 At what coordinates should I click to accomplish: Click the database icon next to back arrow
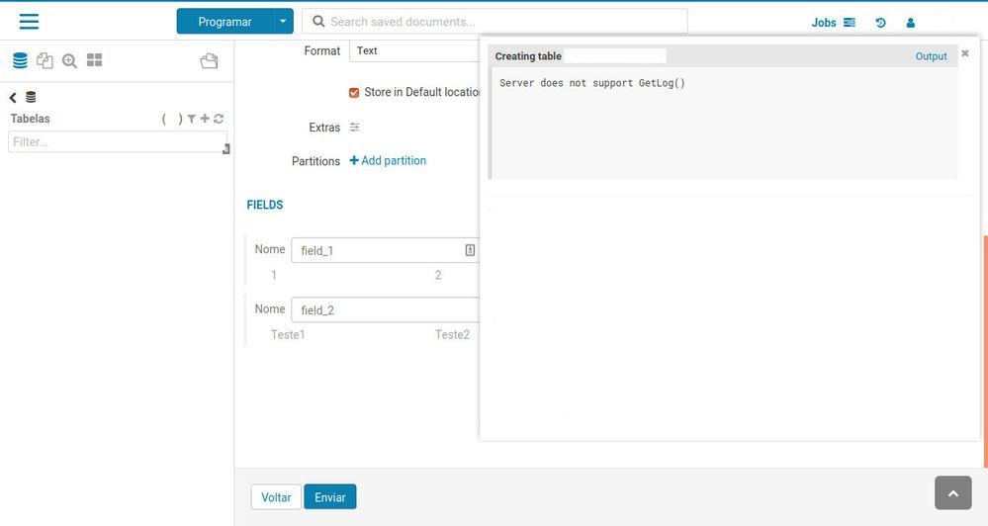click(31, 97)
